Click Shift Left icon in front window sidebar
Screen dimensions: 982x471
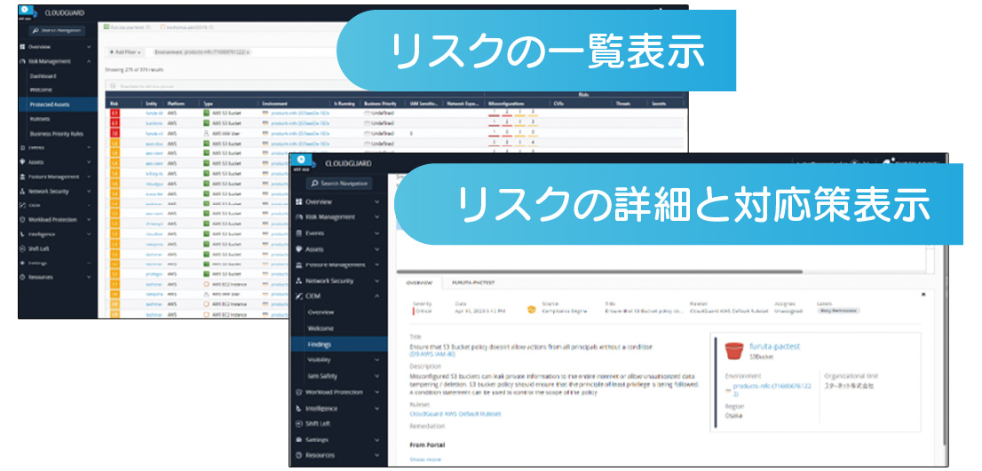pyautogui.click(x=299, y=423)
